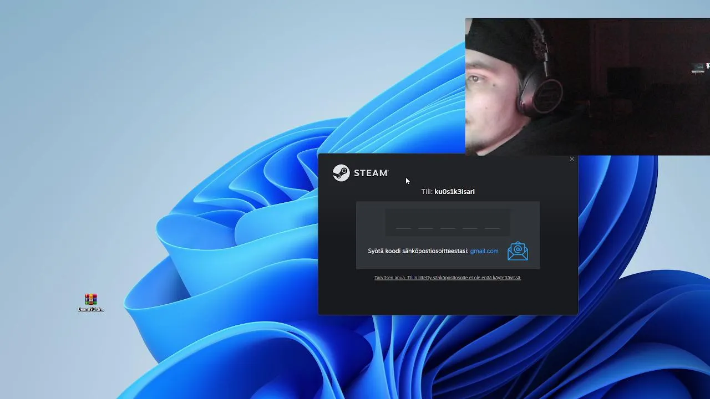Click the 'Syötä koodi sähköpostiosoitteestasi' text

point(418,251)
